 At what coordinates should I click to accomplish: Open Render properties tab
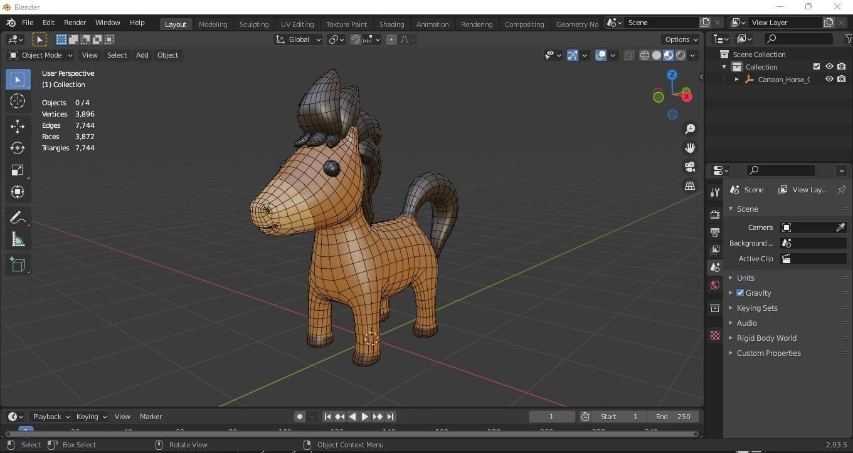(x=714, y=214)
